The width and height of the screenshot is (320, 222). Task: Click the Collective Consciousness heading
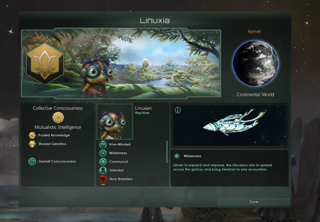(x=58, y=108)
